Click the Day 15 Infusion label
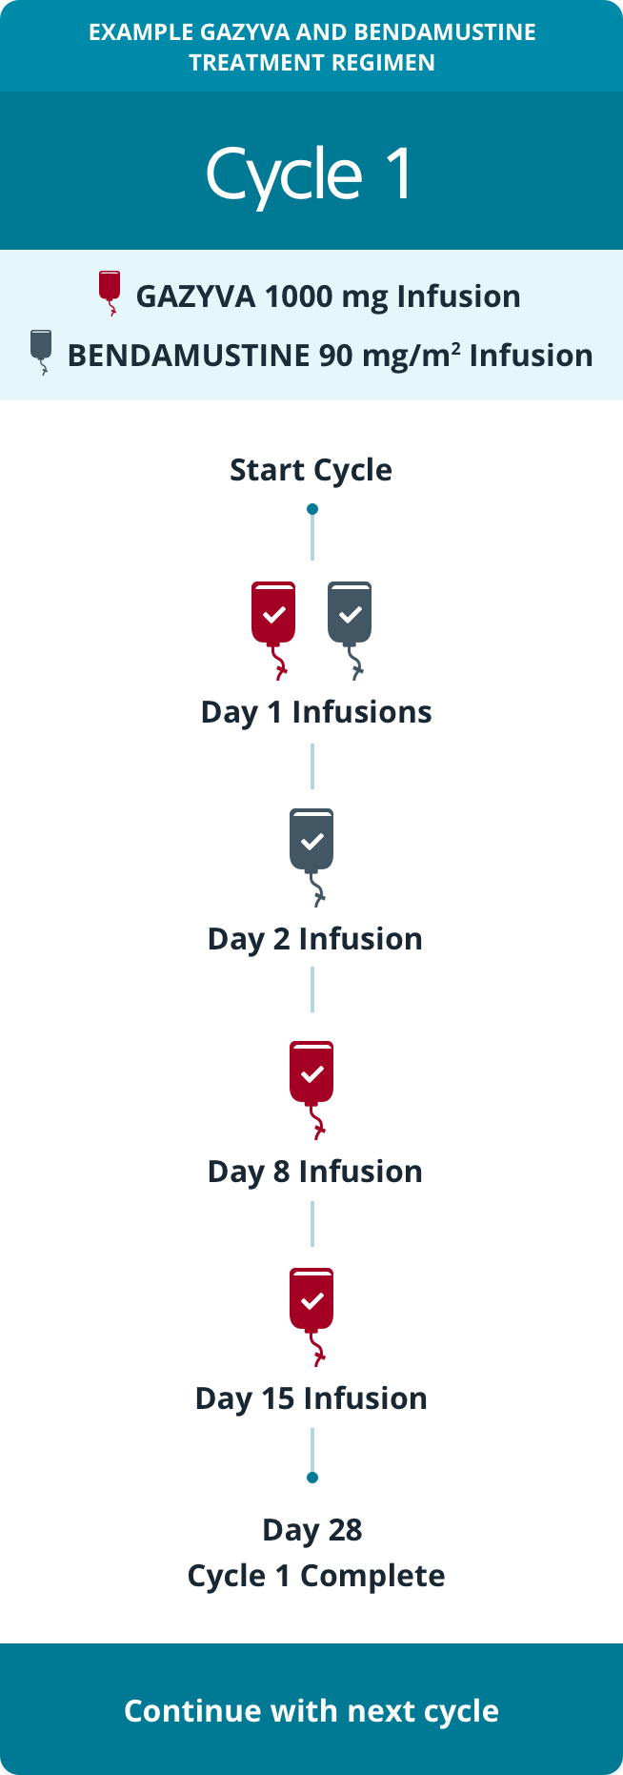This screenshot has width=623, height=1775. click(311, 1398)
